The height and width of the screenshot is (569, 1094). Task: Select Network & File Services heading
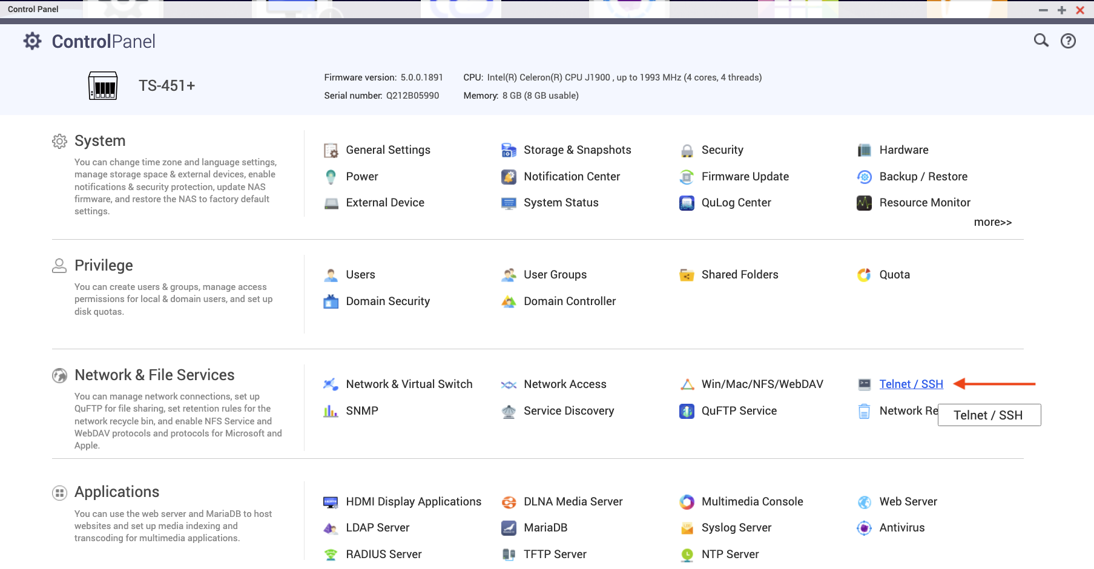click(154, 375)
